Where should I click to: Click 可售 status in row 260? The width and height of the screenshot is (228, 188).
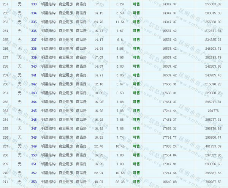tap(136, 84)
